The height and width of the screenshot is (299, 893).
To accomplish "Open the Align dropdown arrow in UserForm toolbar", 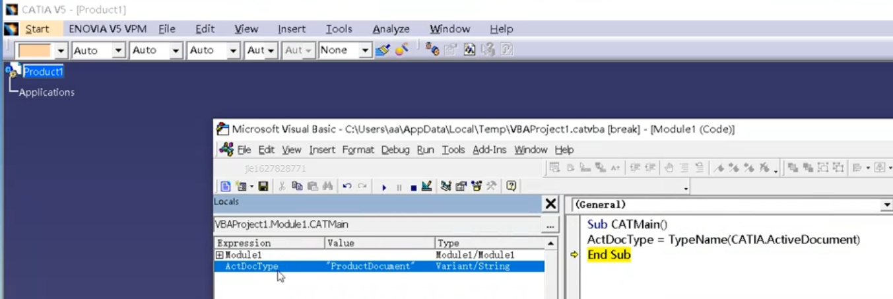I will (868, 168).
